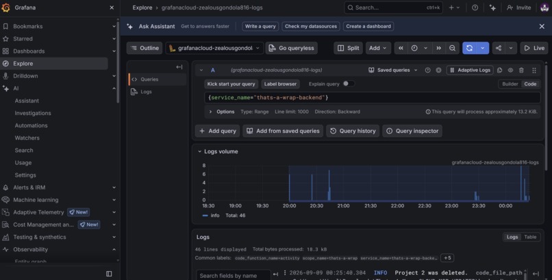Click the query drag handle icon
Viewport: 552px width, 280px height.
coord(534,71)
